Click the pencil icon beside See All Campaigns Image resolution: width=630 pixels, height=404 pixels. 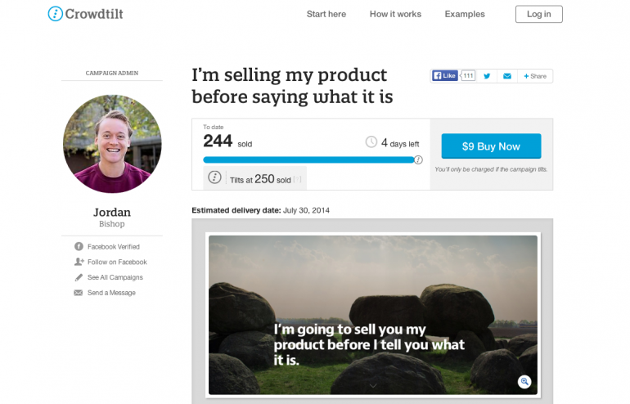[x=79, y=278]
